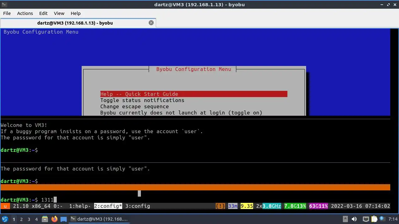399x224 pixels.
Task: Click the 63G11% disk usage indicator
Action: pos(318,206)
